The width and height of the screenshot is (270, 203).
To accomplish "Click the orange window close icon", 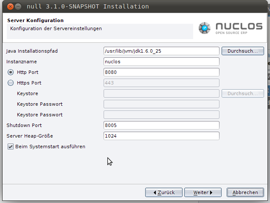I will click(x=10, y=7).
